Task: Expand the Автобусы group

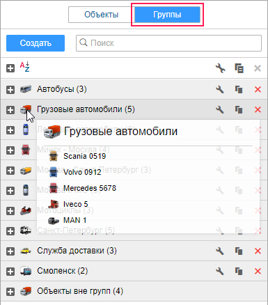Action: [x=10, y=90]
